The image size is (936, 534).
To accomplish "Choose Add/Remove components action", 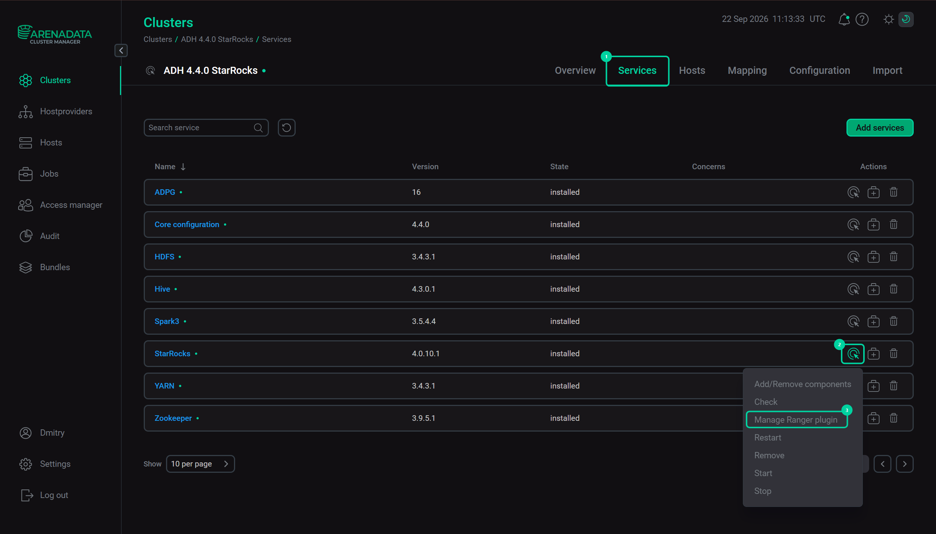I will (802, 384).
